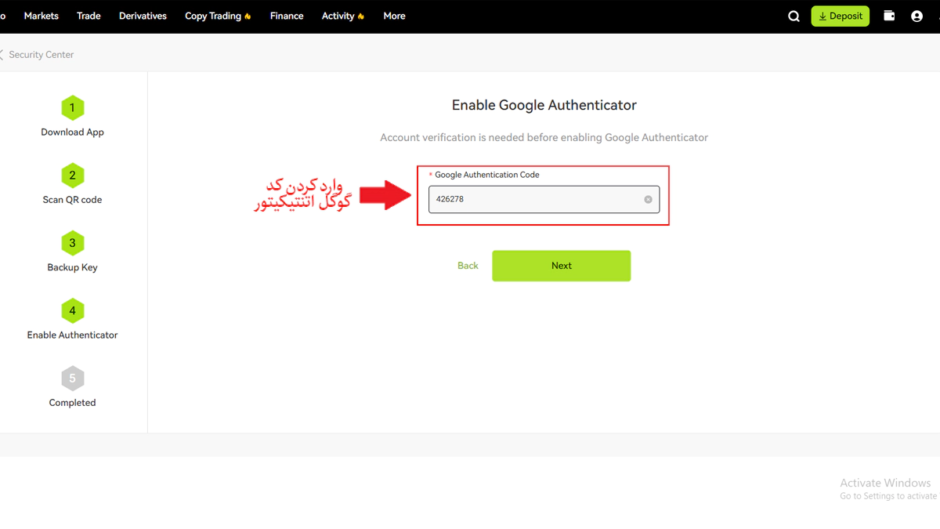
Task: Open the user profile icon
Action: coord(916,16)
